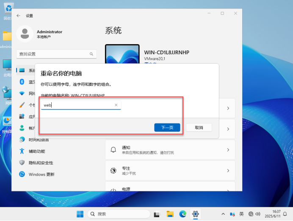This screenshot has width=293, height=221.
Task: Click the 下一页 button in rename dialog
Action: coord(167,128)
